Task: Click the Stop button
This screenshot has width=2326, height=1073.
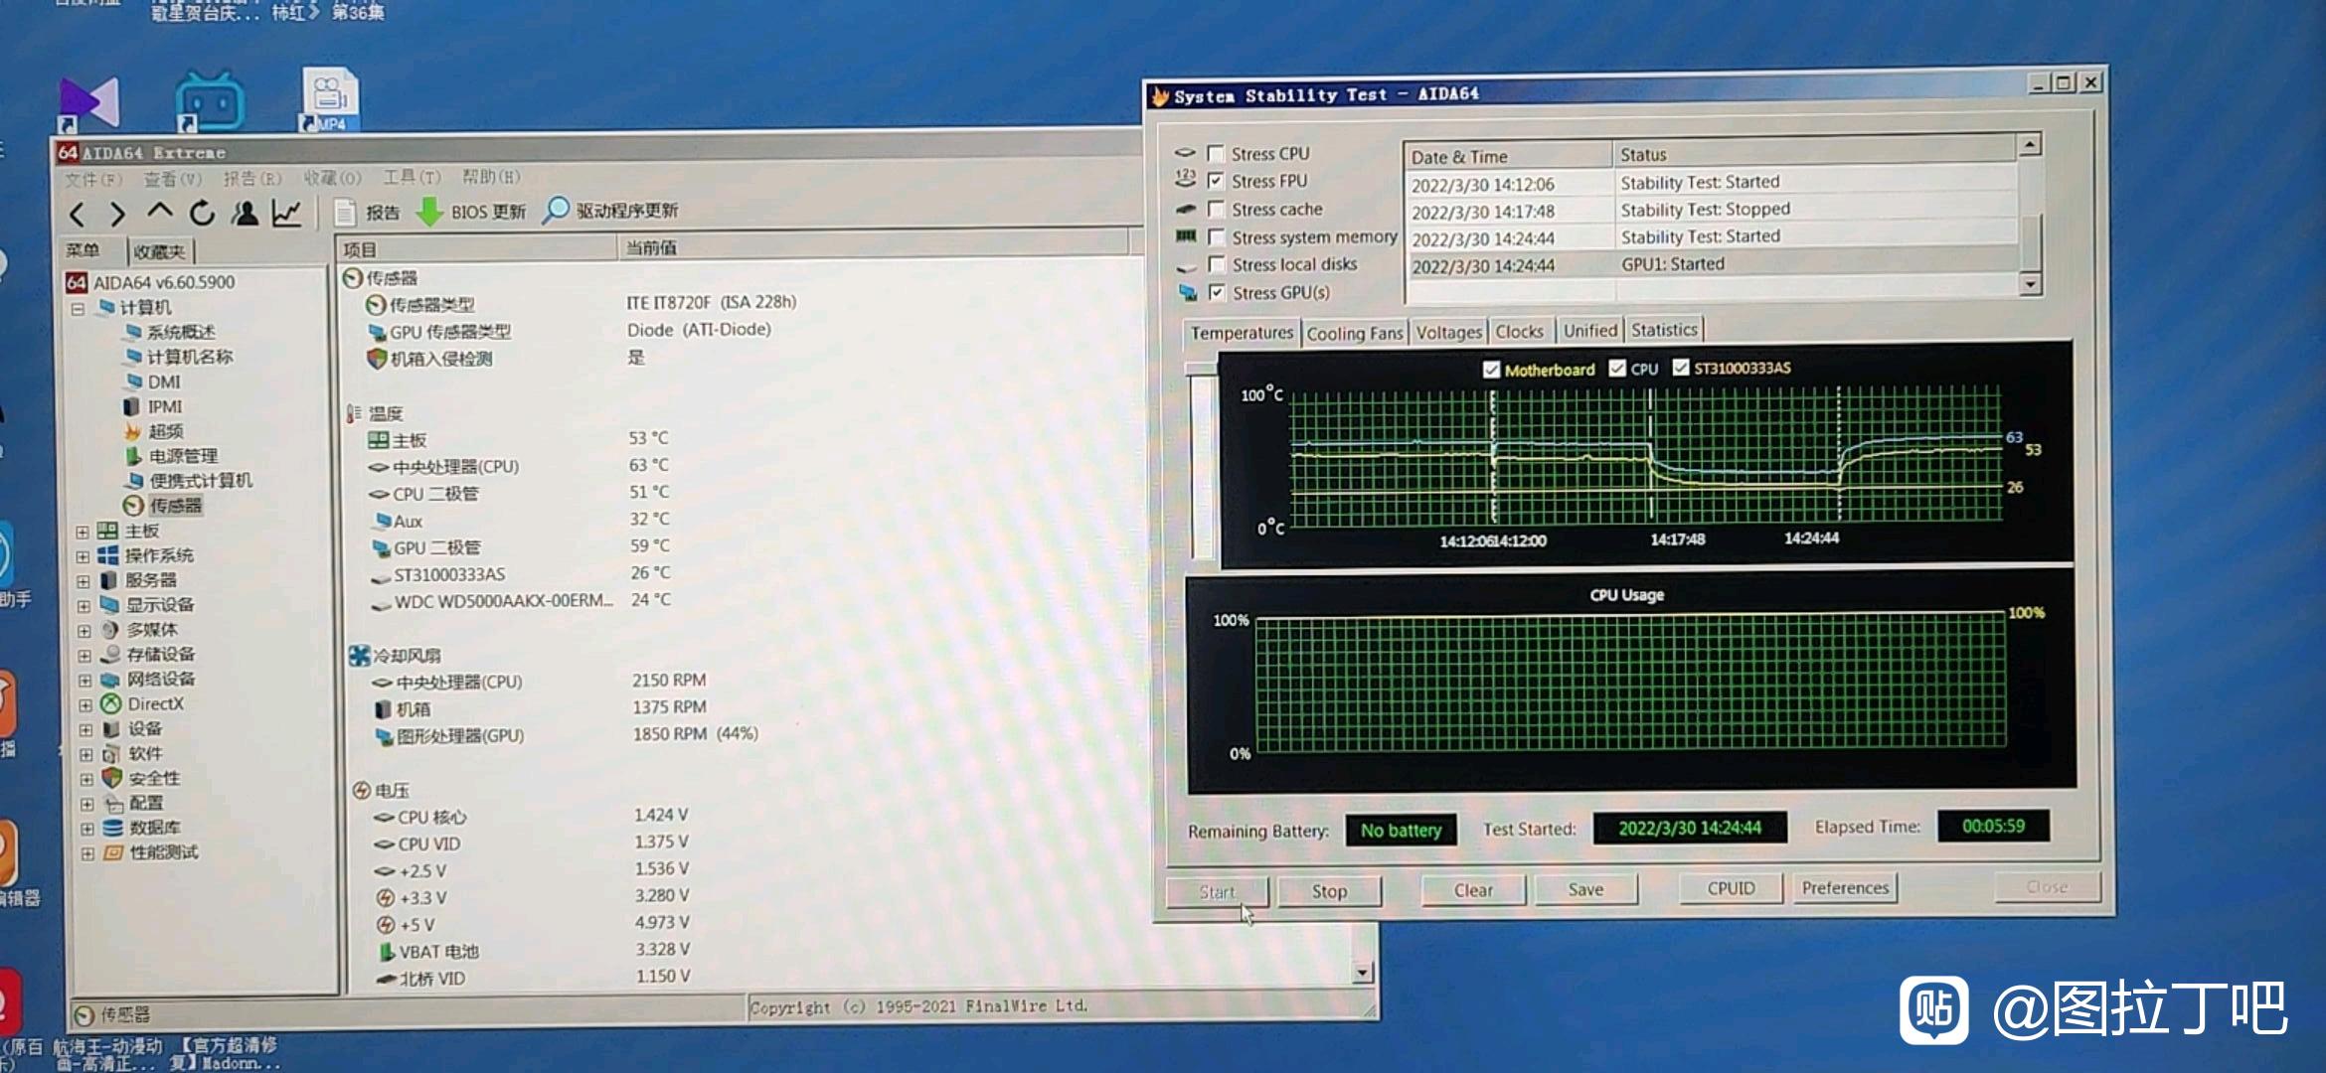Action: click(x=1329, y=891)
